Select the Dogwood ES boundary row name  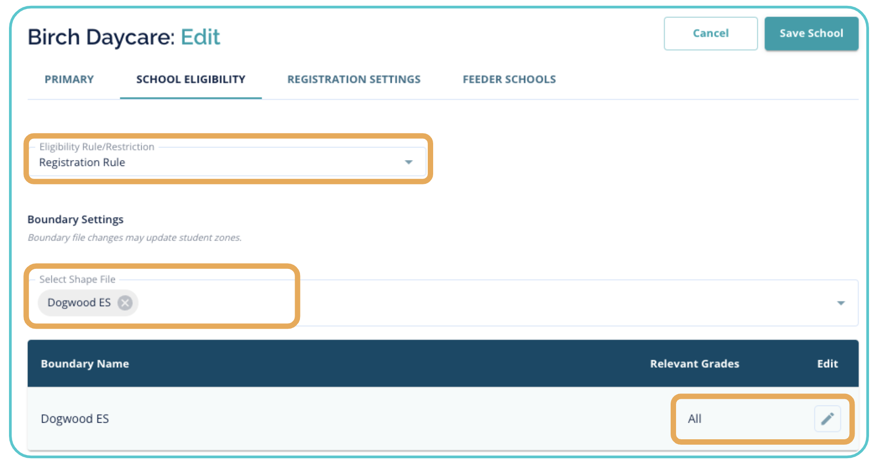pyautogui.click(x=75, y=419)
